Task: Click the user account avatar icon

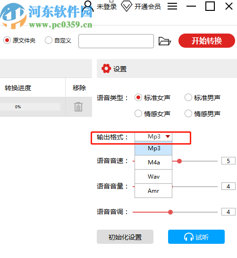Action: pos(88,6)
